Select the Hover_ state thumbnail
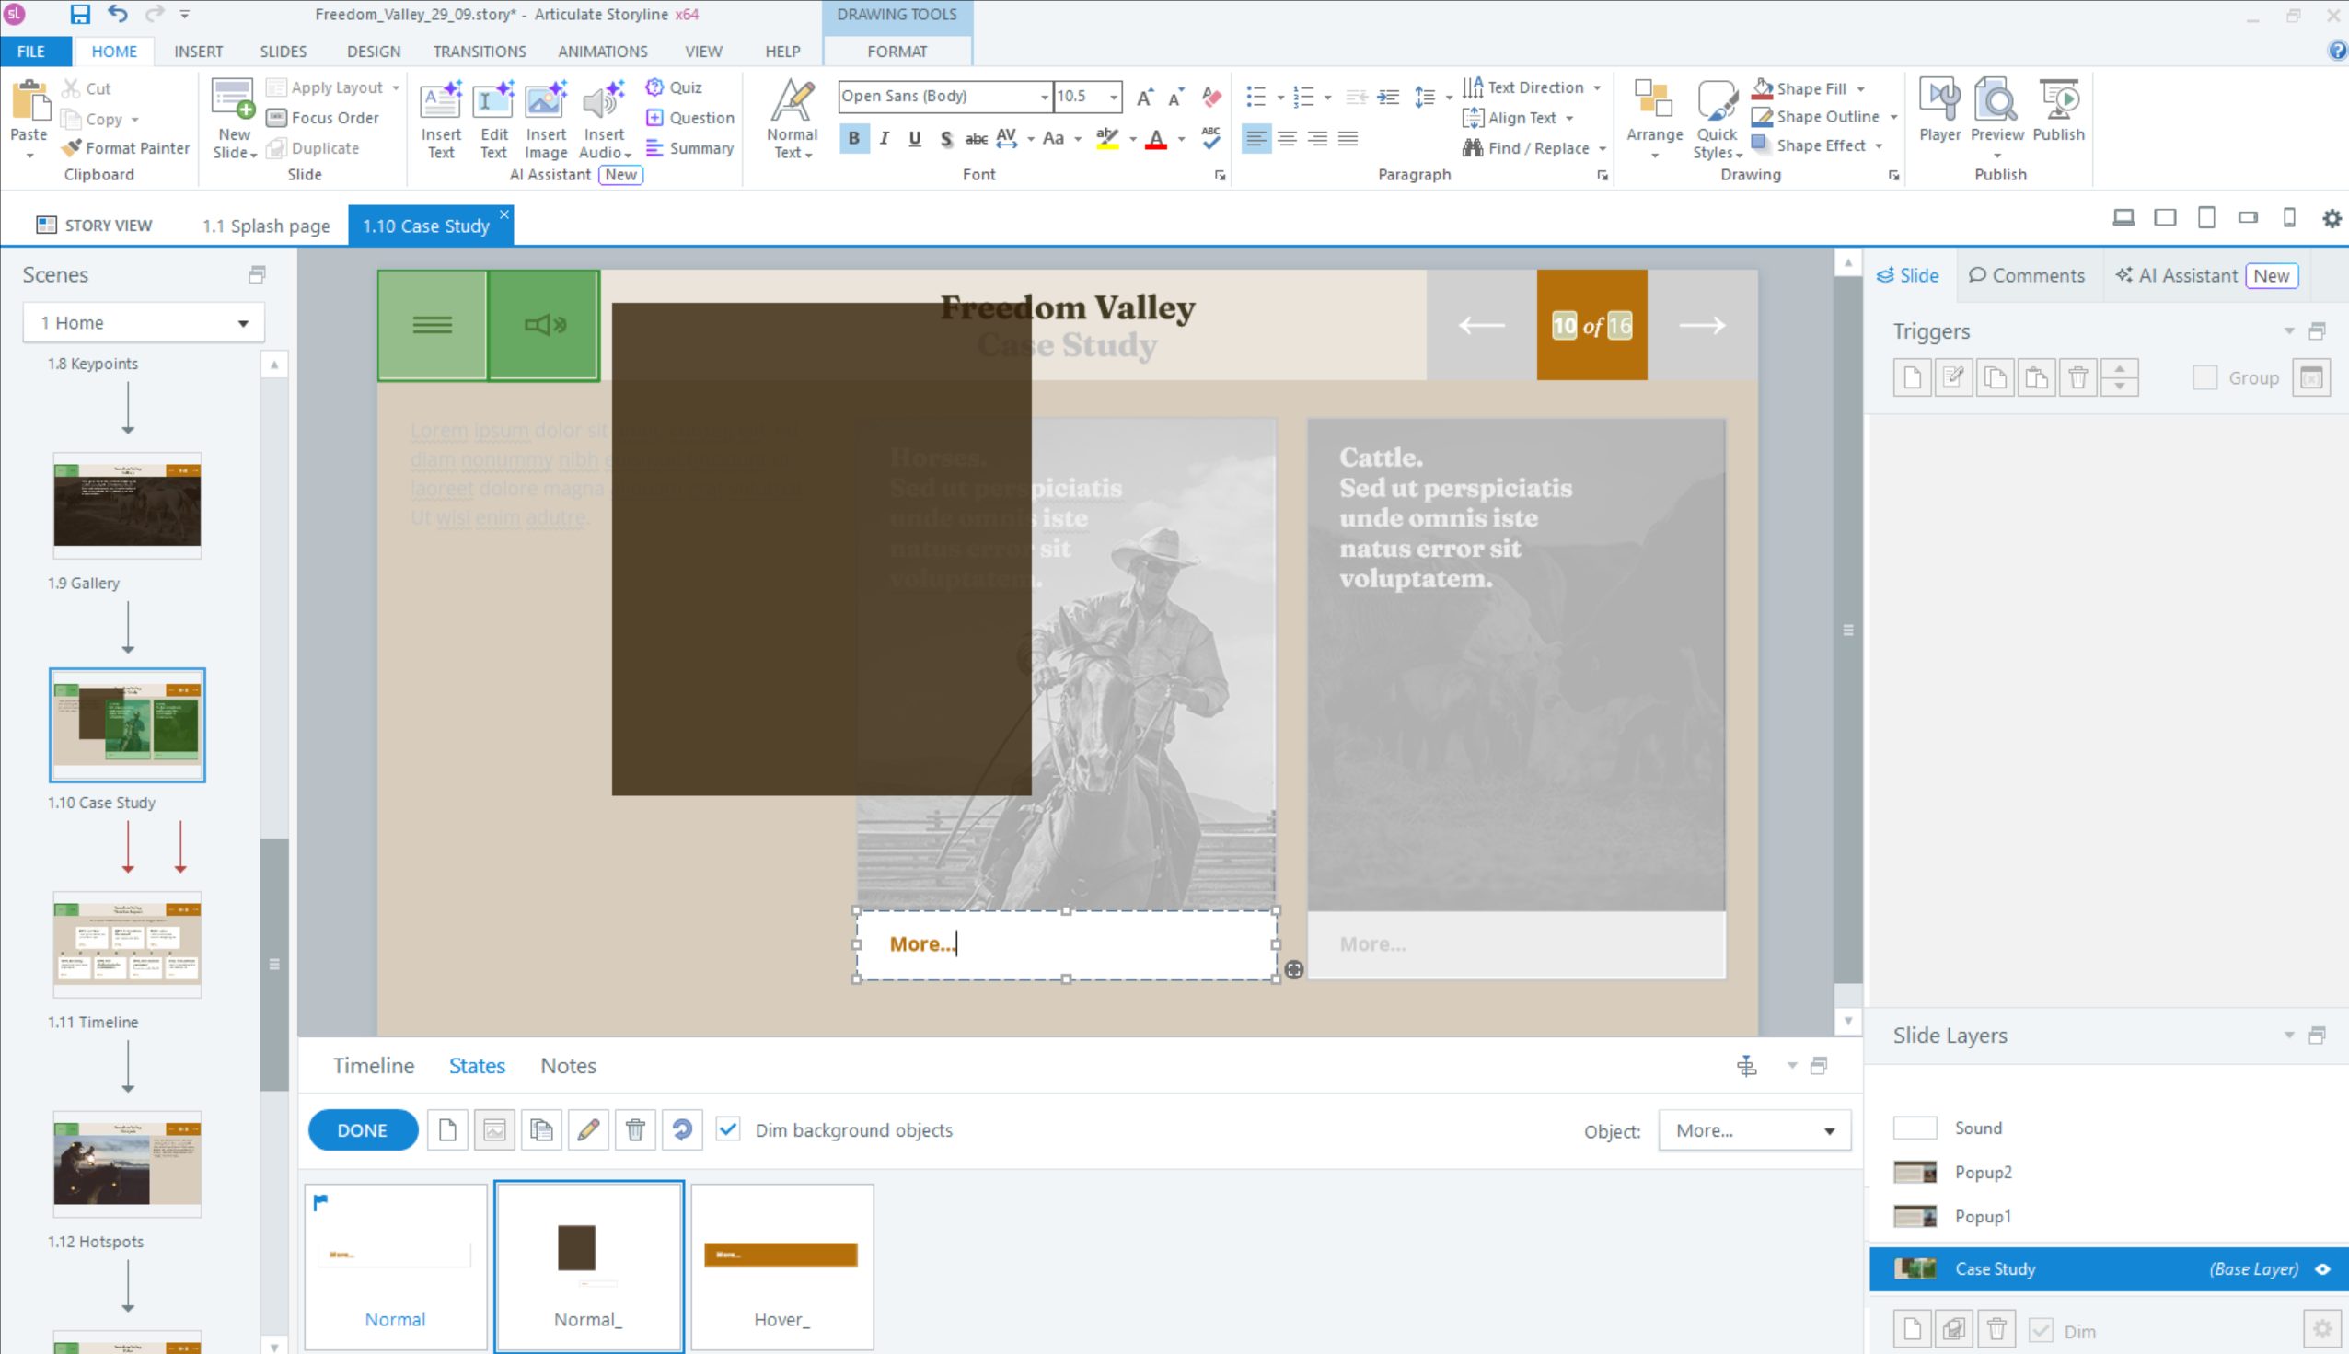Image resolution: width=2349 pixels, height=1354 pixels. [x=782, y=1266]
